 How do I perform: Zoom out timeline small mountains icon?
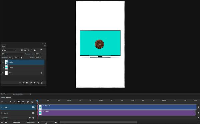click(38, 122)
